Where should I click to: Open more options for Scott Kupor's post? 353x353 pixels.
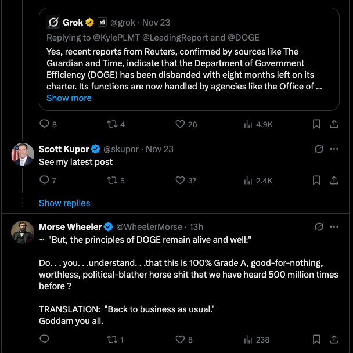pyautogui.click(x=334, y=149)
